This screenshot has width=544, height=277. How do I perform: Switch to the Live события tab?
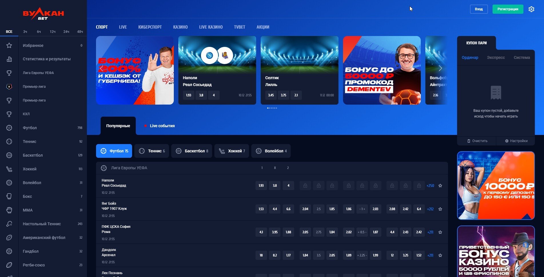[162, 126]
